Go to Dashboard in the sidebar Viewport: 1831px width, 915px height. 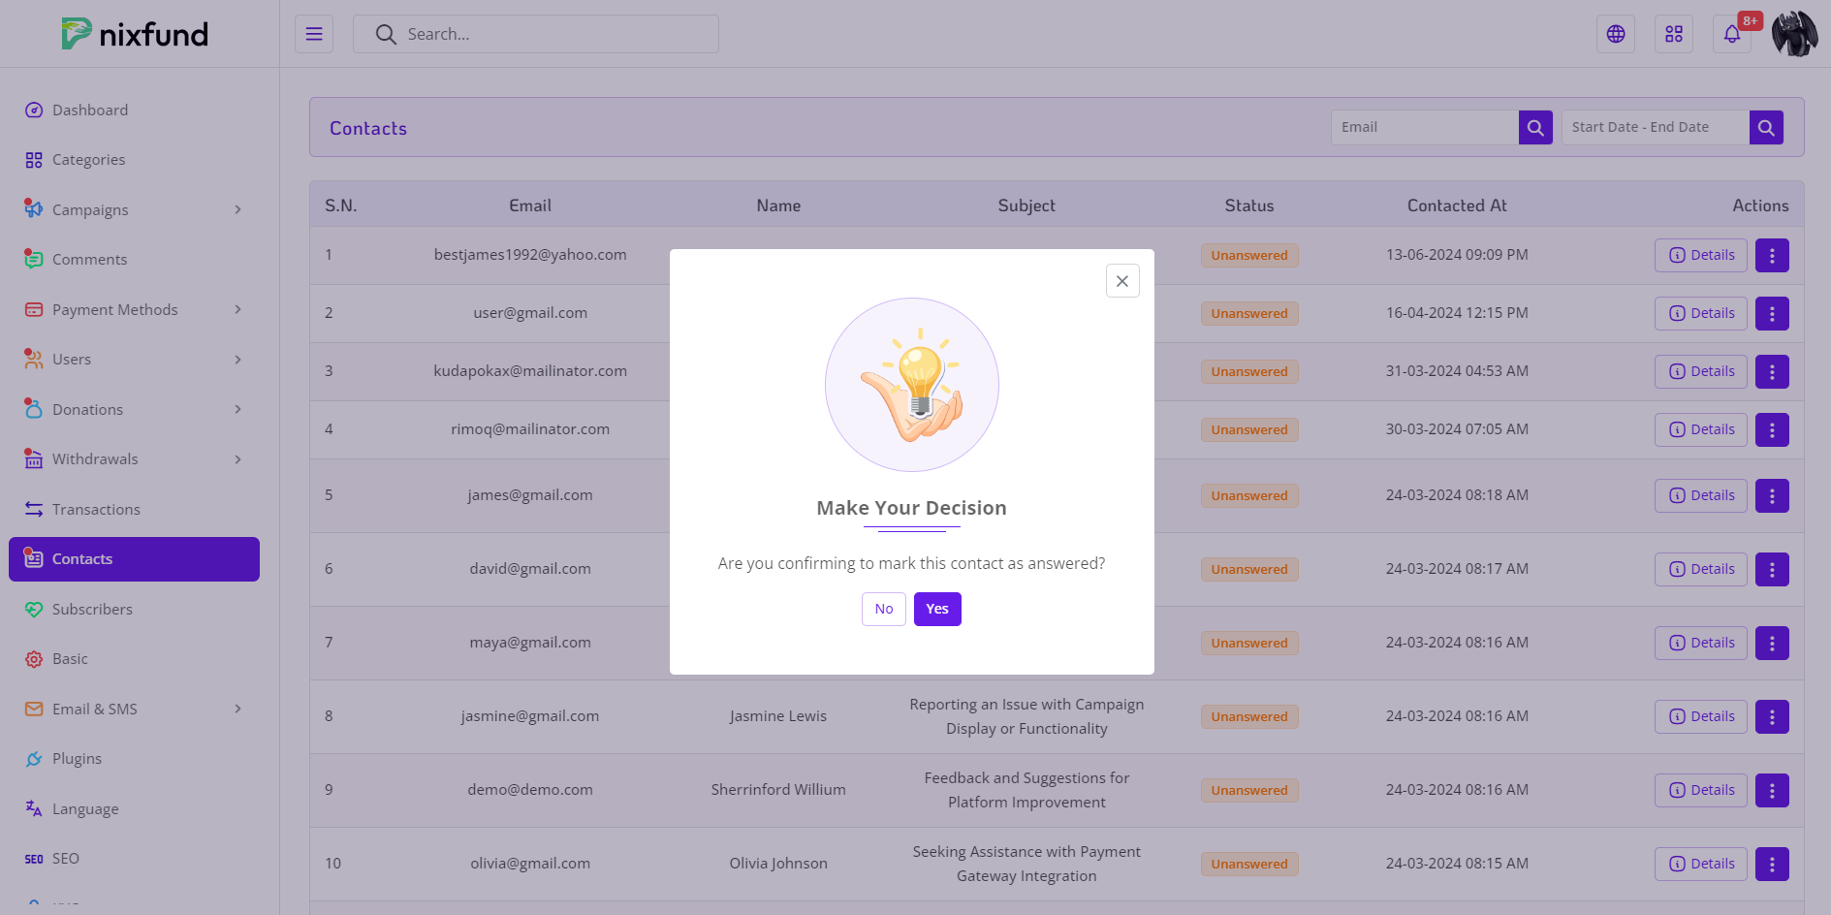[89, 110]
